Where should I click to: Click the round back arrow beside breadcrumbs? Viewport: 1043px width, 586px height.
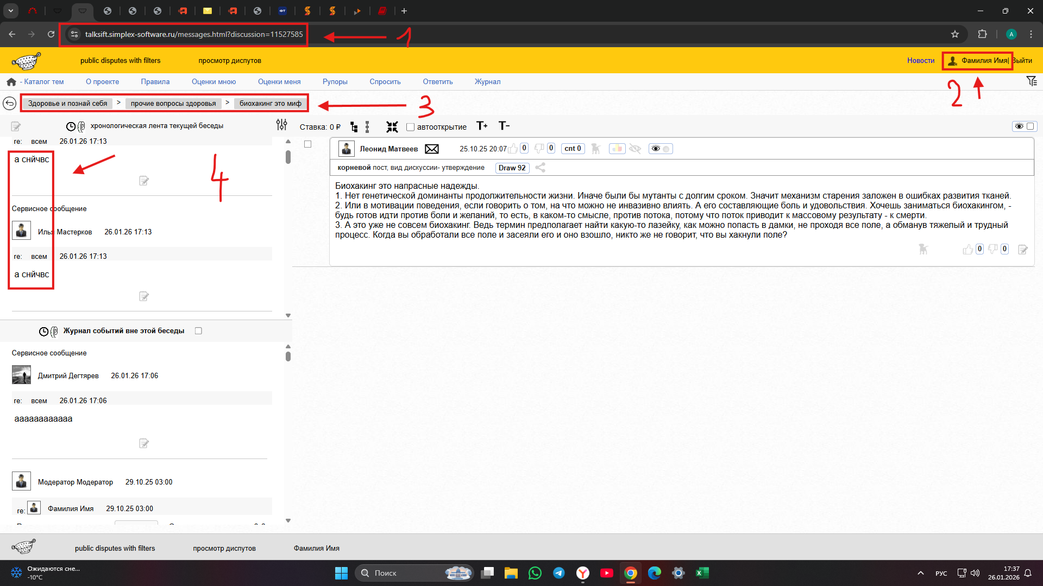coord(9,103)
